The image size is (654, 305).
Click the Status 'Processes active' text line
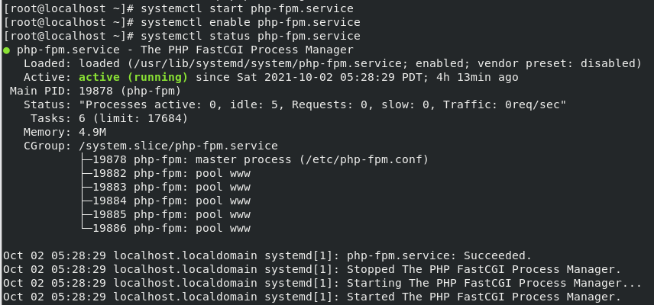[x=294, y=105]
